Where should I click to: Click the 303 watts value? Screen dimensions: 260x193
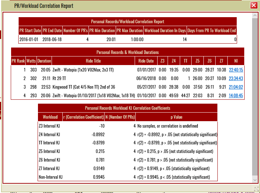point(33,70)
